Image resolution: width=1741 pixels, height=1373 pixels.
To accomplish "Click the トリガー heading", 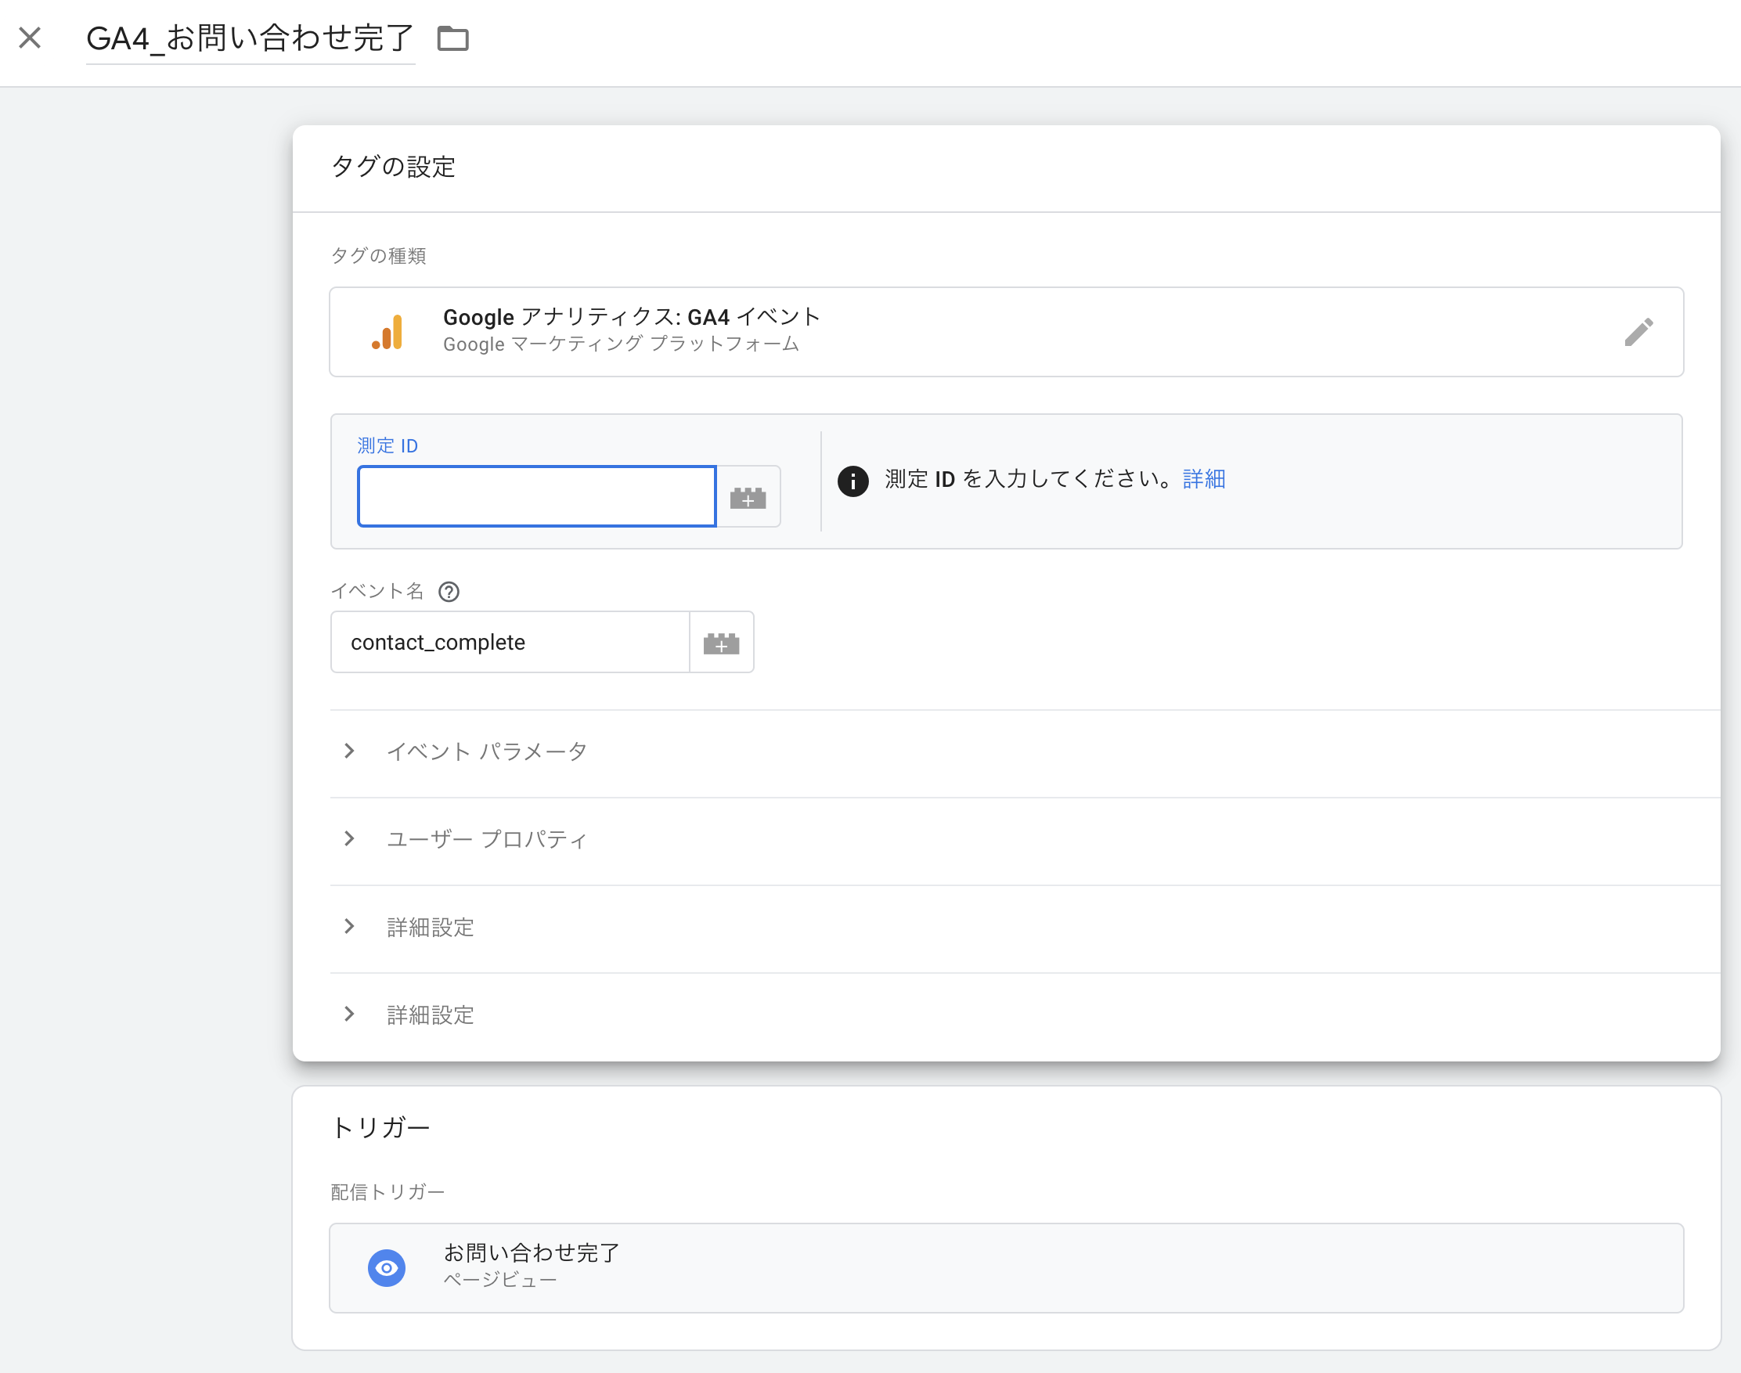I will pyautogui.click(x=380, y=1127).
